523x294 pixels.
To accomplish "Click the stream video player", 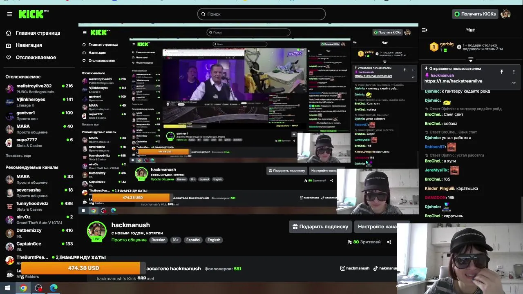I will (248, 119).
